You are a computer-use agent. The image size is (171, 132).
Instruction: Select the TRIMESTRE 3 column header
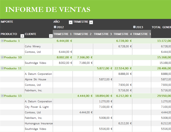click(x=103, y=34)
